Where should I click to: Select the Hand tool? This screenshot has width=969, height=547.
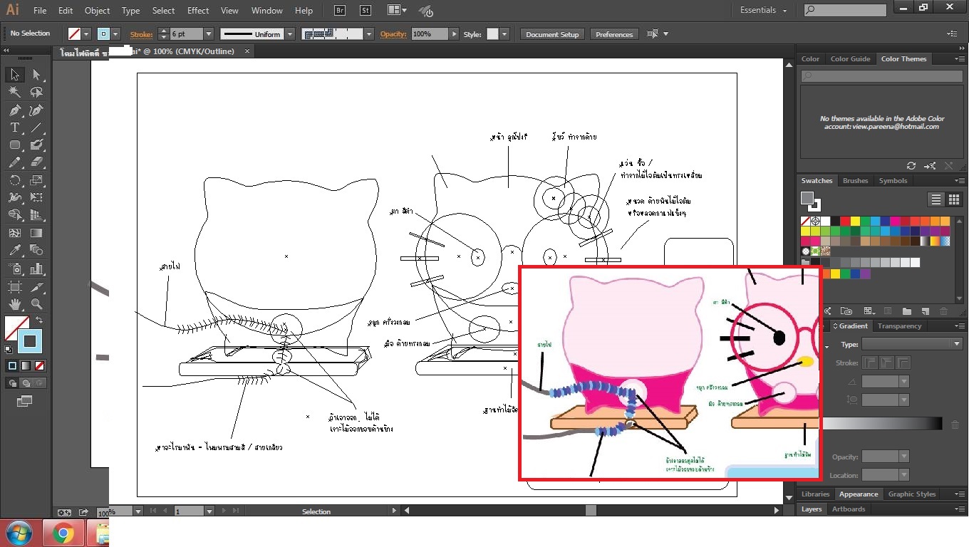coord(15,305)
